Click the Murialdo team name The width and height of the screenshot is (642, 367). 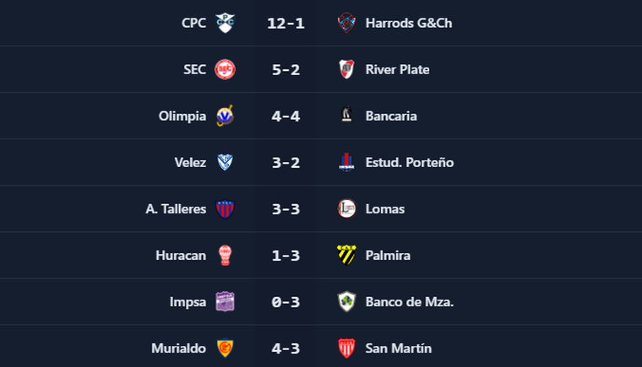point(180,348)
